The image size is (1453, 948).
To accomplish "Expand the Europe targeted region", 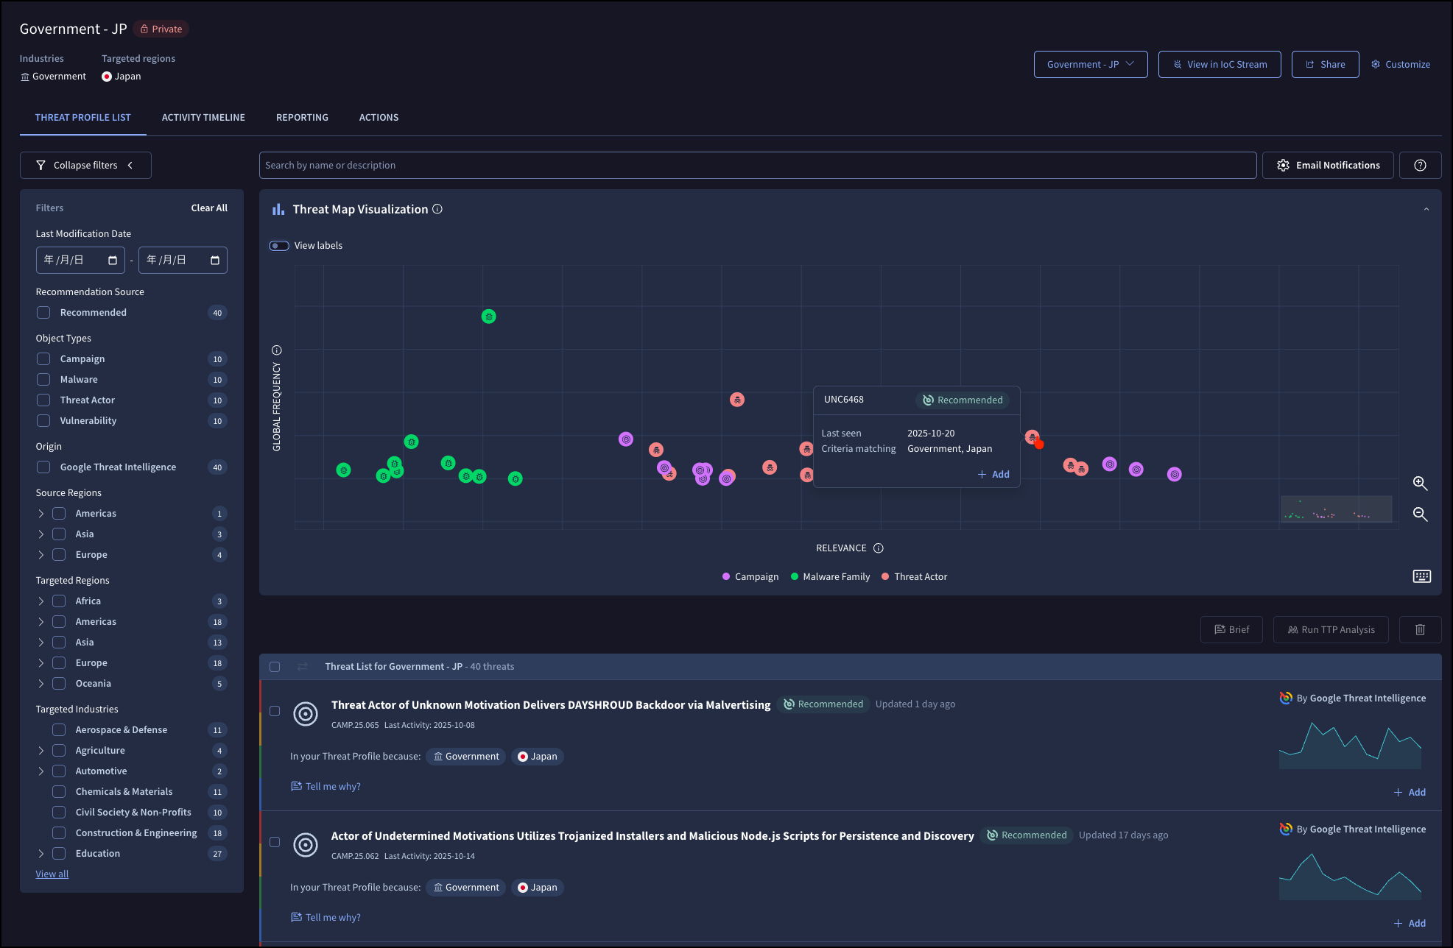I will point(41,663).
